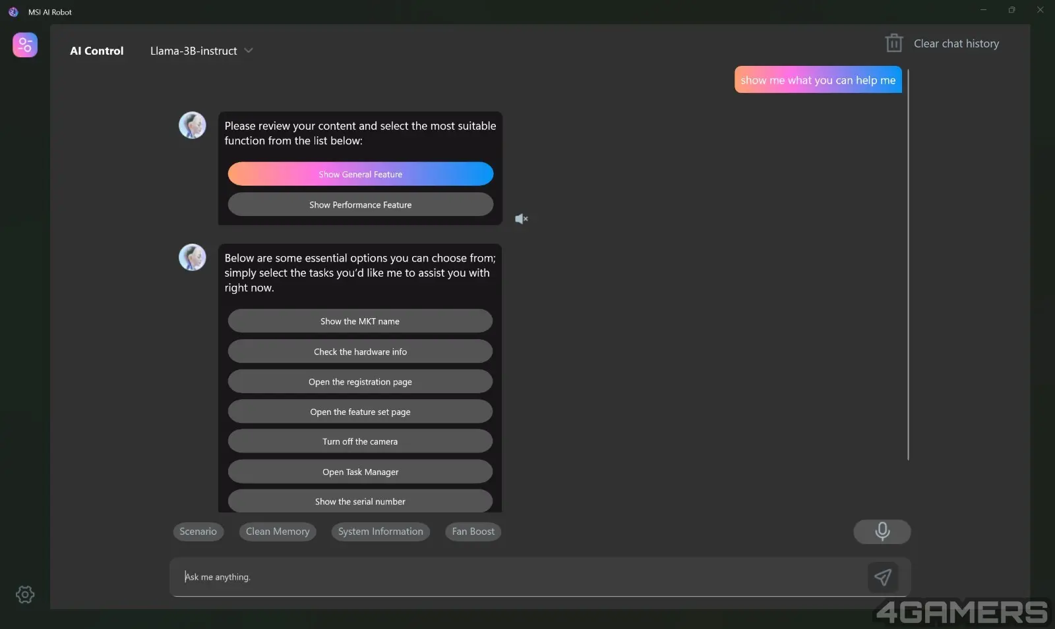
Task: Click the Scenario quick chip
Action: 198,532
